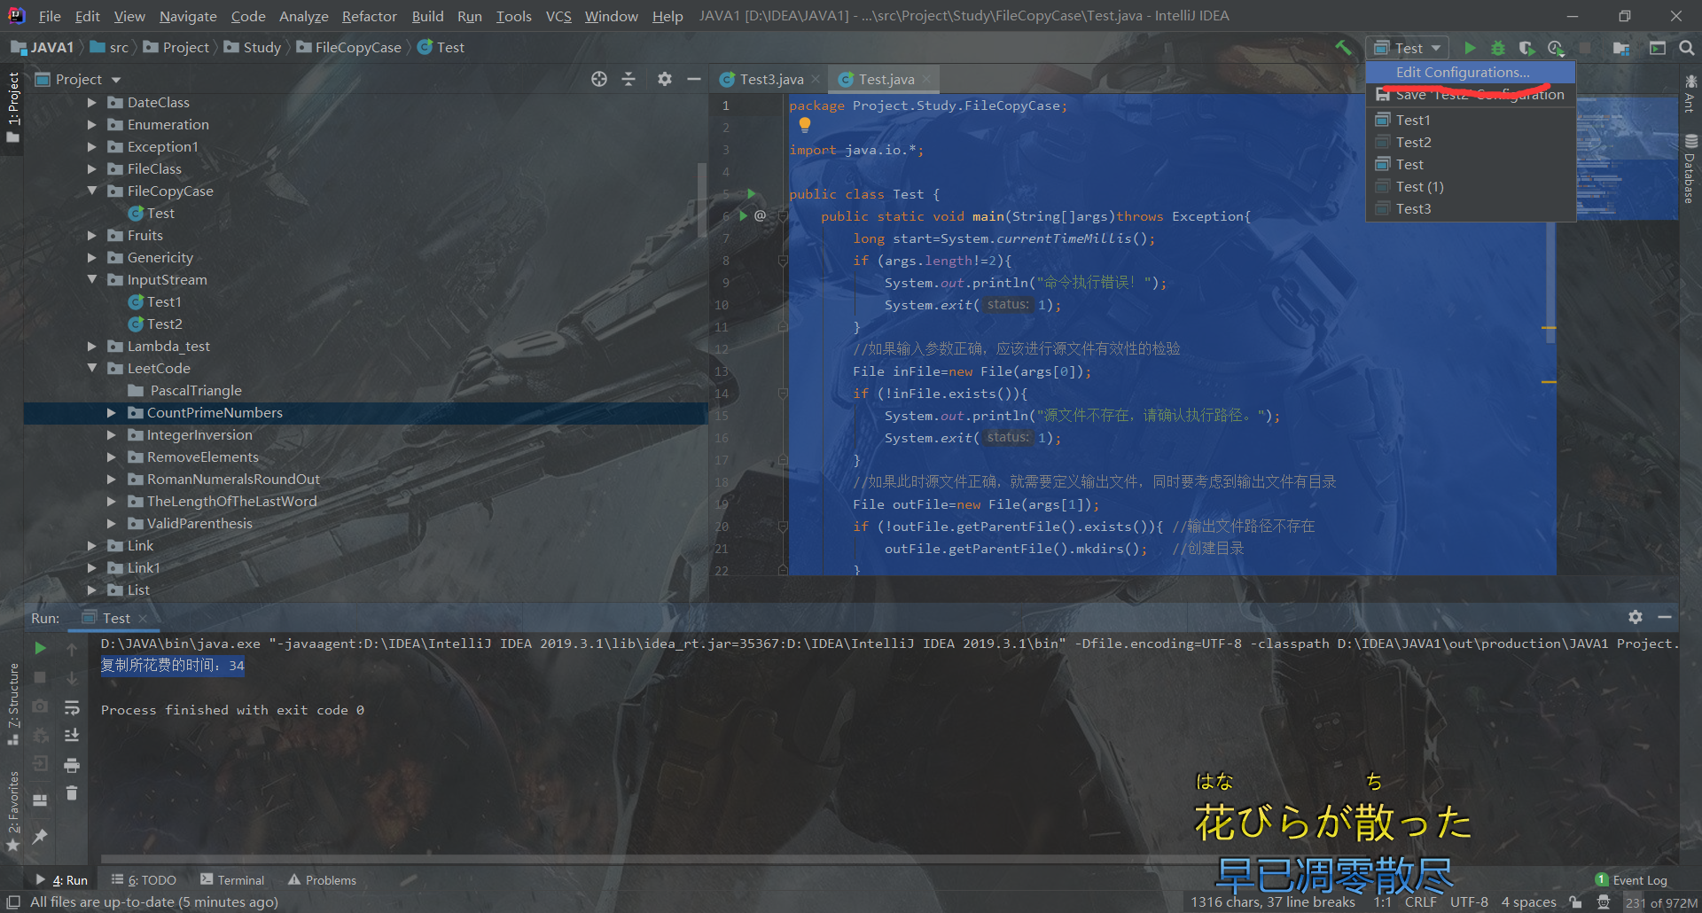This screenshot has height=913, width=1702.
Task: Collapse the InputStream folder
Action: [x=92, y=280]
